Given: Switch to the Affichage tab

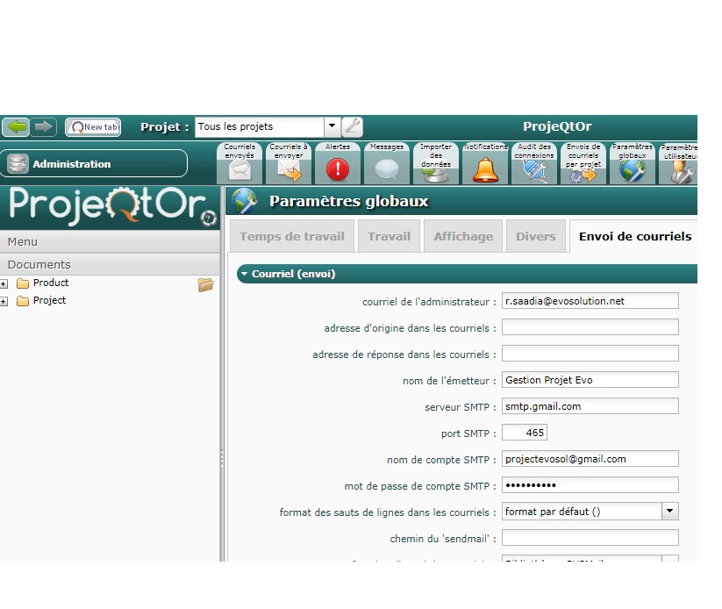Looking at the screenshot, I should coord(462,236).
